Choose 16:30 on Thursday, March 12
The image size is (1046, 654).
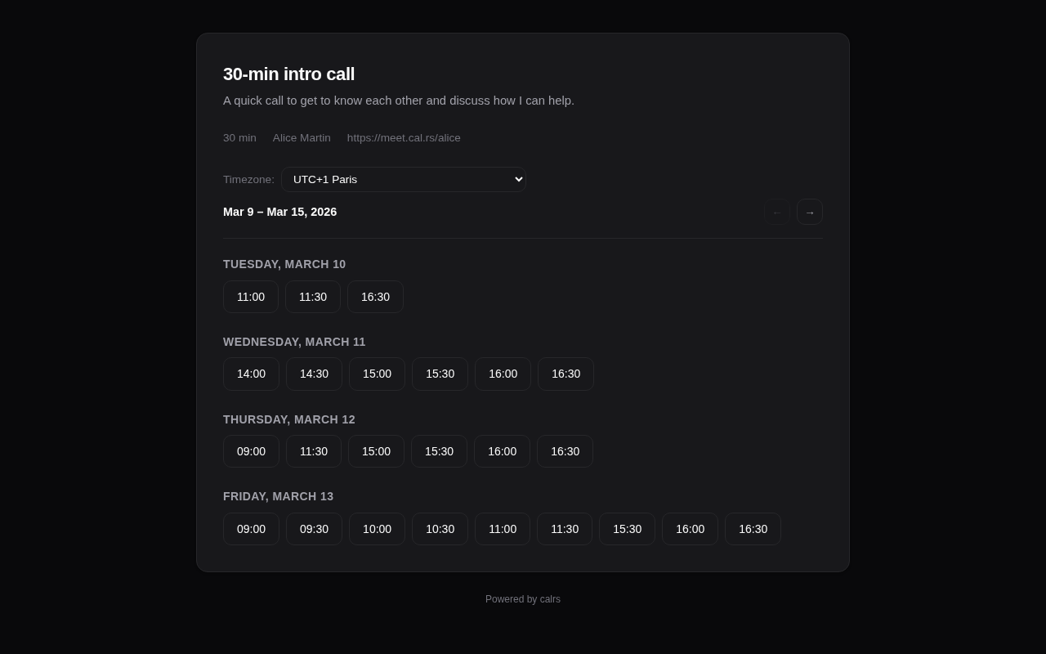tap(565, 451)
